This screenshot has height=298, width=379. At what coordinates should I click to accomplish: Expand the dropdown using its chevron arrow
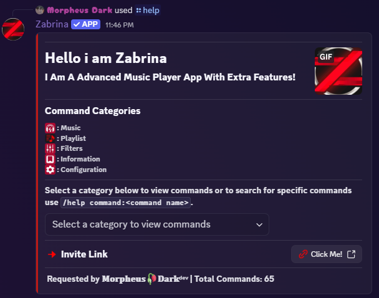(259, 224)
